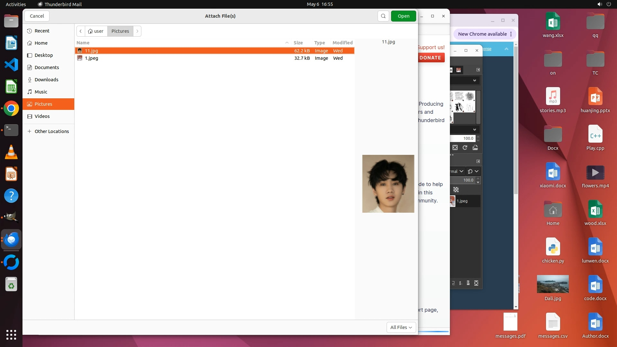
Task: Open the All Files filter dropdown
Action: pos(401,327)
